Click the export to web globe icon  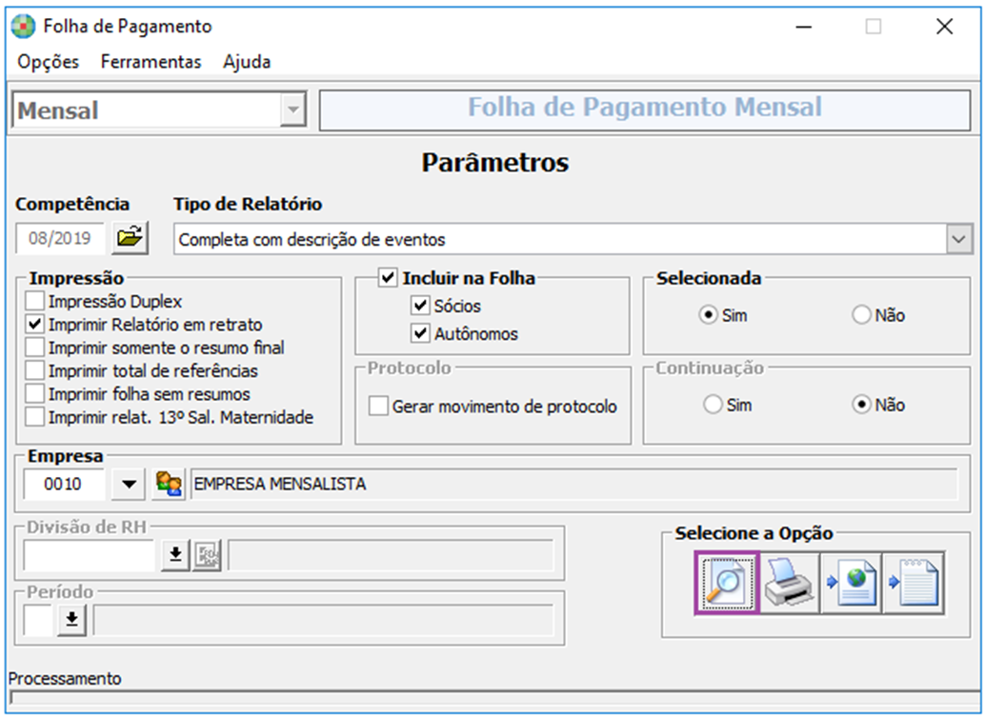851,584
